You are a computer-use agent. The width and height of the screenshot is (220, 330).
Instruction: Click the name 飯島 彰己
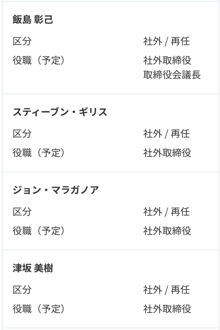33,20
